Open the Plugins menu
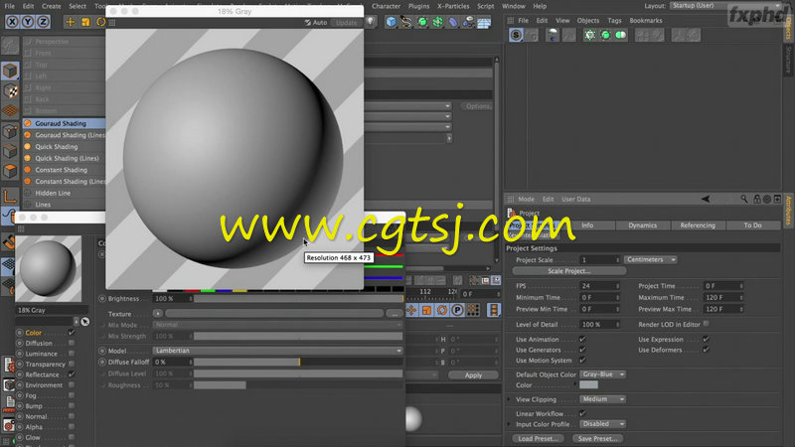The height and width of the screenshot is (447, 795). click(418, 6)
